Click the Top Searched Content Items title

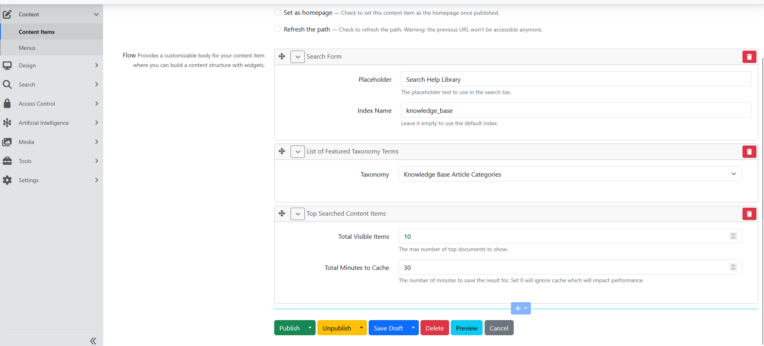coord(346,214)
